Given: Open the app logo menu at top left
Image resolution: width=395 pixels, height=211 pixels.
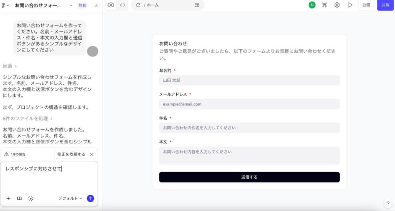Looking at the screenshot, I should point(5,5).
